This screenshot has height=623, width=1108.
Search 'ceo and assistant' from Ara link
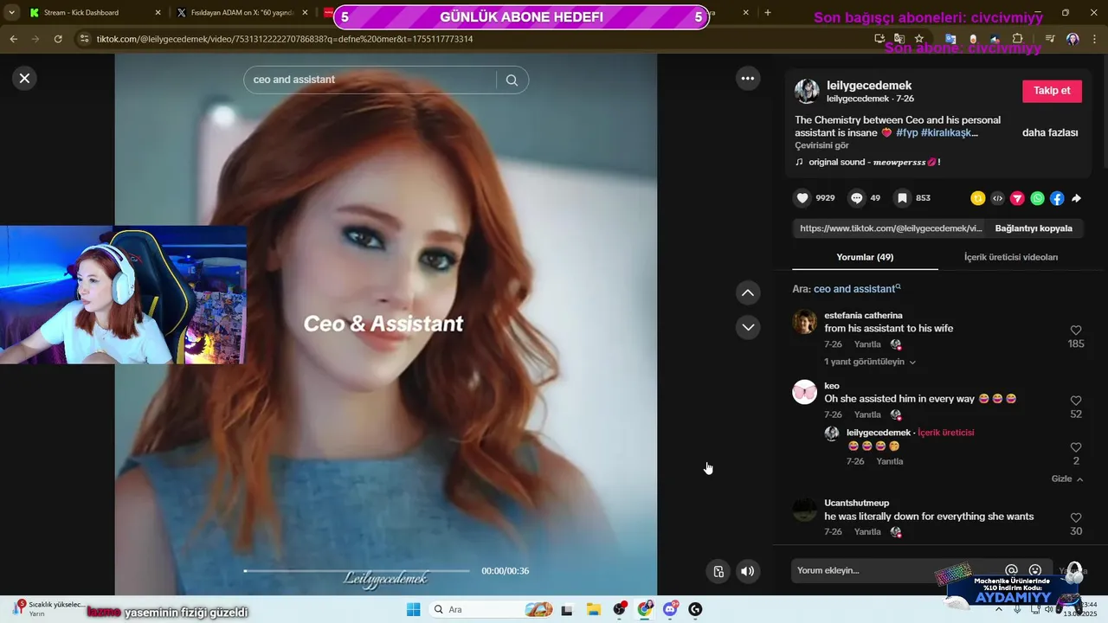(x=857, y=289)
